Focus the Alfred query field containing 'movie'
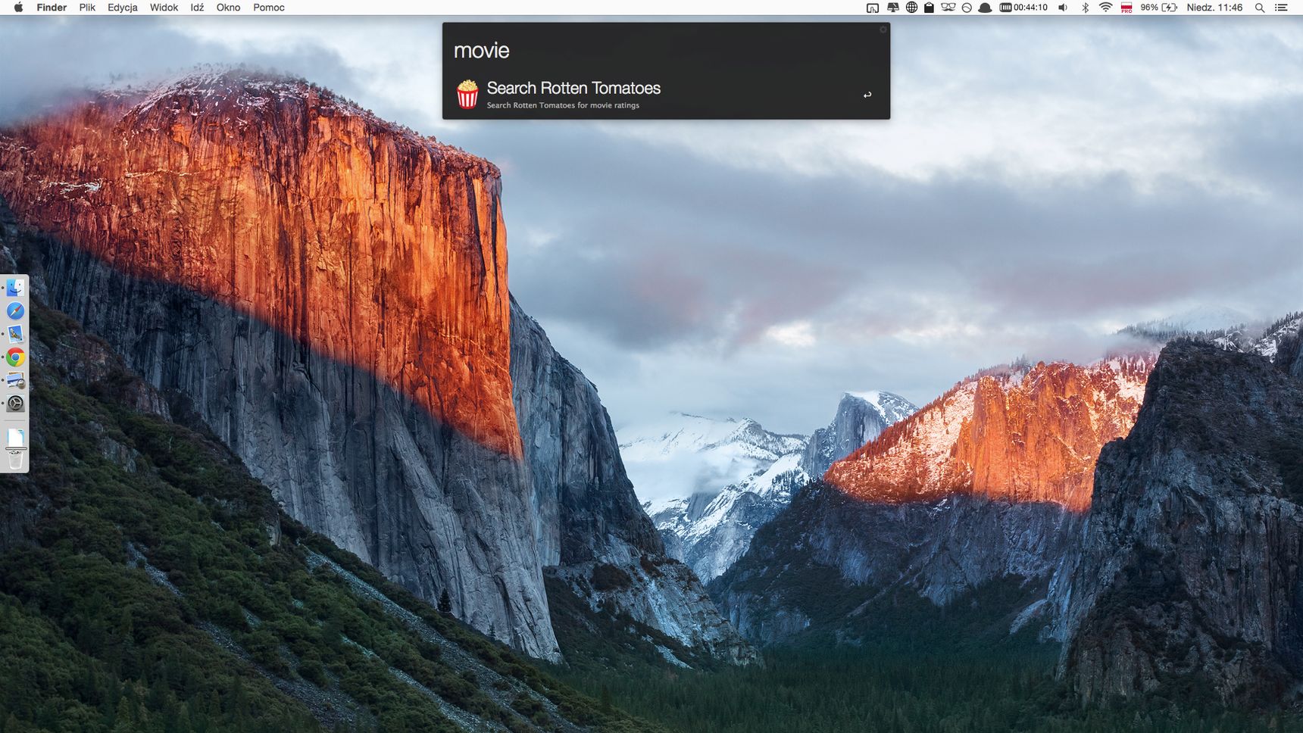This screenshot has height=733, width=1303. [667, 50]
